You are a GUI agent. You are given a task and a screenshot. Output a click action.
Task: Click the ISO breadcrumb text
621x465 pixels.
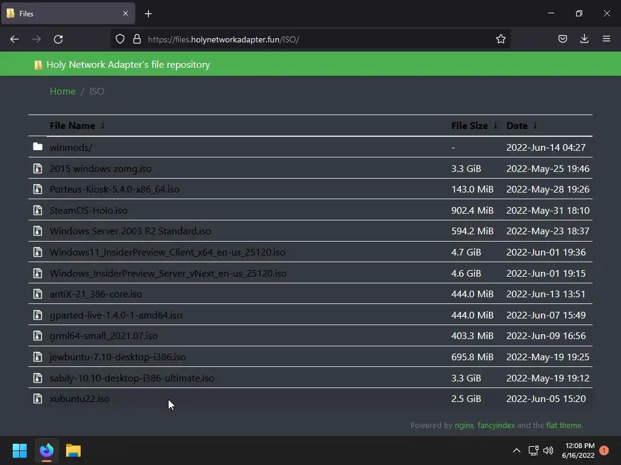[x=96, y=91]
